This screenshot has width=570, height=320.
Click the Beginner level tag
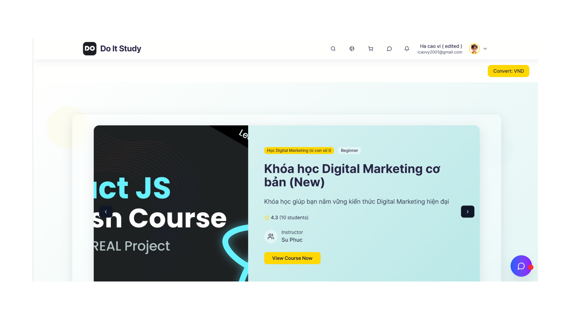pos(349,151)
